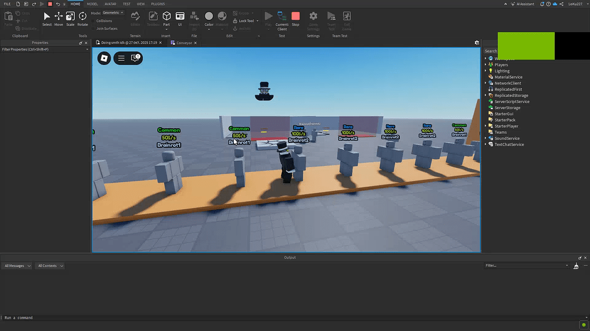Screen dimensions: 590x331
Task: Select the Move tool
Action: click(58, 19)
